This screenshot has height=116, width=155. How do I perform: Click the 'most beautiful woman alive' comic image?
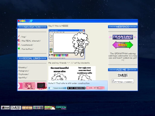[x=72, y=73]
